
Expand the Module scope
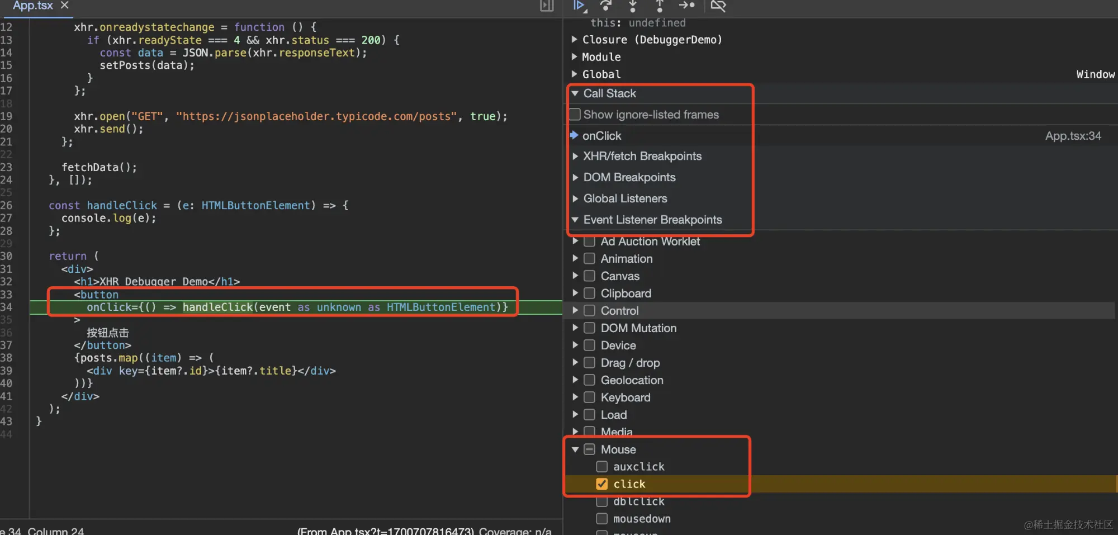(x=574, y=57)
